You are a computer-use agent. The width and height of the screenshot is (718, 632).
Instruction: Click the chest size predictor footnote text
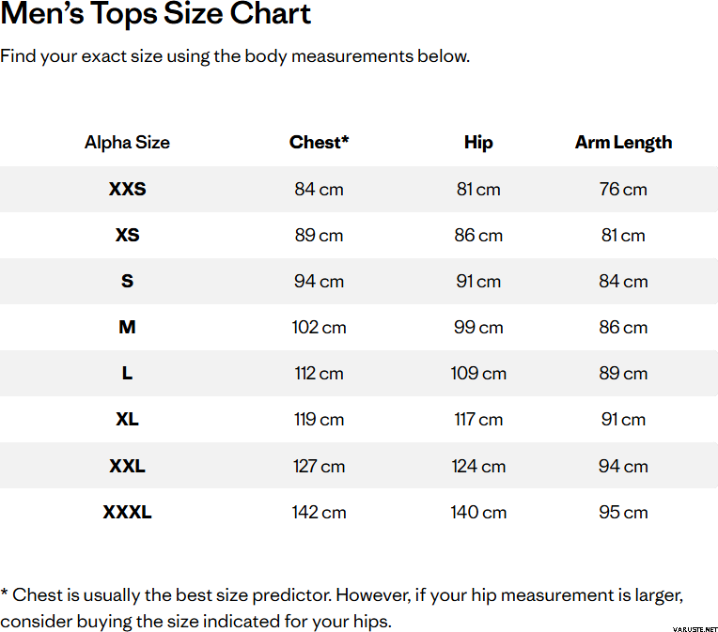[x=342, y=608]
